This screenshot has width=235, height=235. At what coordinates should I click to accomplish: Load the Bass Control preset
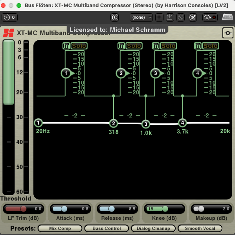click(106, 228)
